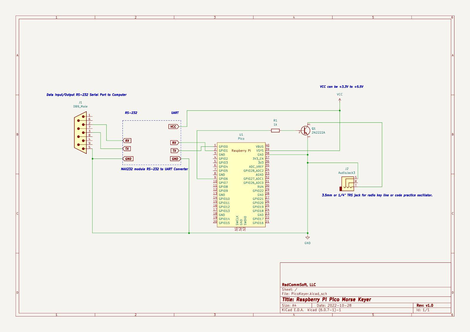Click the T tip pin of AudioJack3
Viewport: 470px width, 332px height.
[356, 186]
